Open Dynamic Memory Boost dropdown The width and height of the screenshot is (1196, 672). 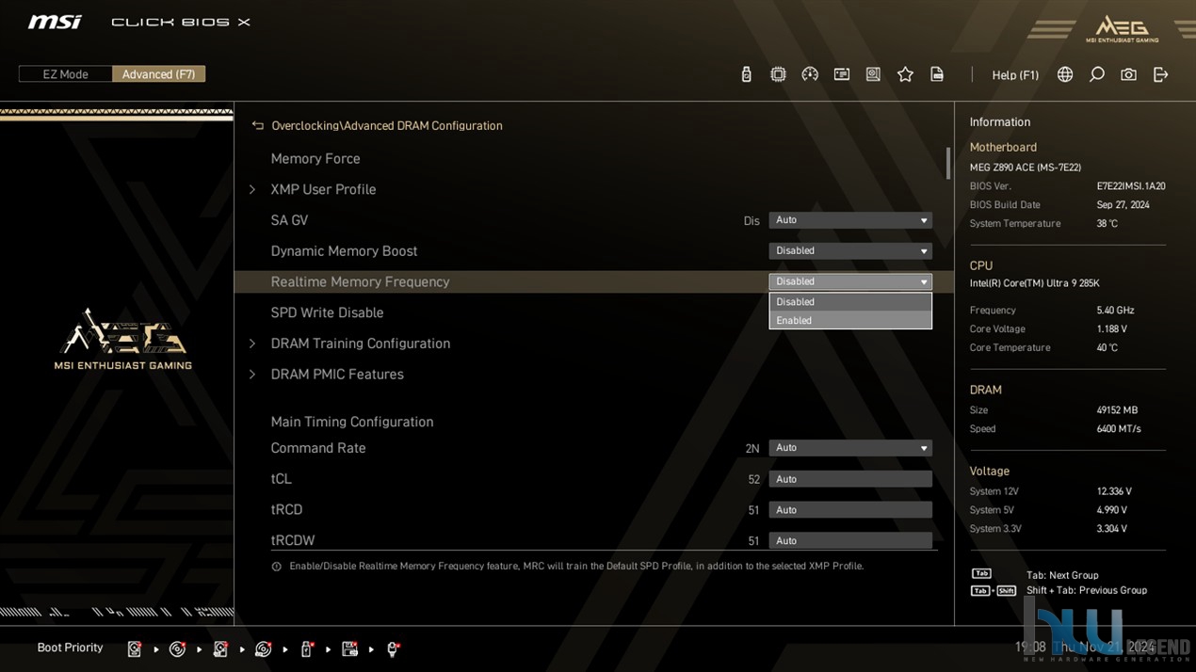click(x=850, y=251)
